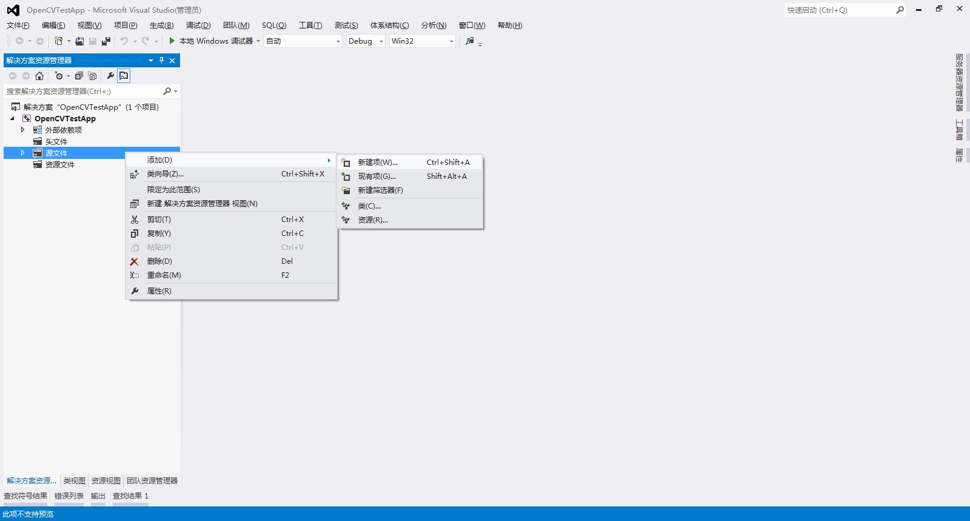Choose 重命名(M) from context menu
This screenshot has height=521, width=970.
pos(231,275)
